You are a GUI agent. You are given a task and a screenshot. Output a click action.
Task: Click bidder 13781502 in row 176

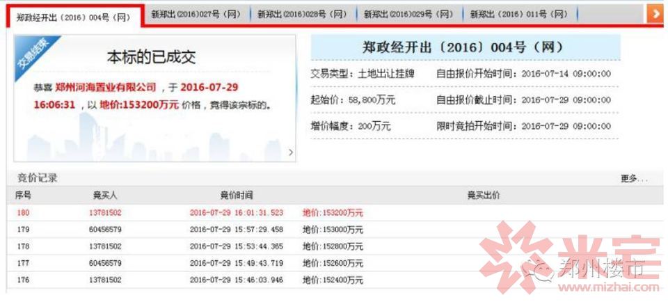click(x=105, y=280)
